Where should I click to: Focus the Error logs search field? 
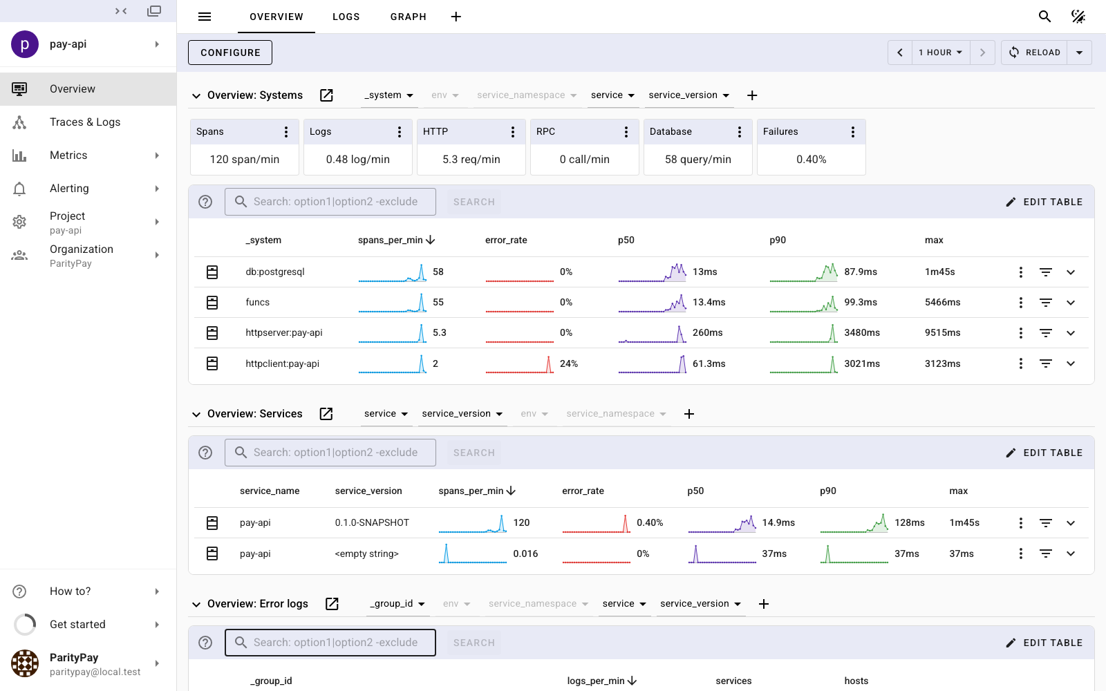330,643
